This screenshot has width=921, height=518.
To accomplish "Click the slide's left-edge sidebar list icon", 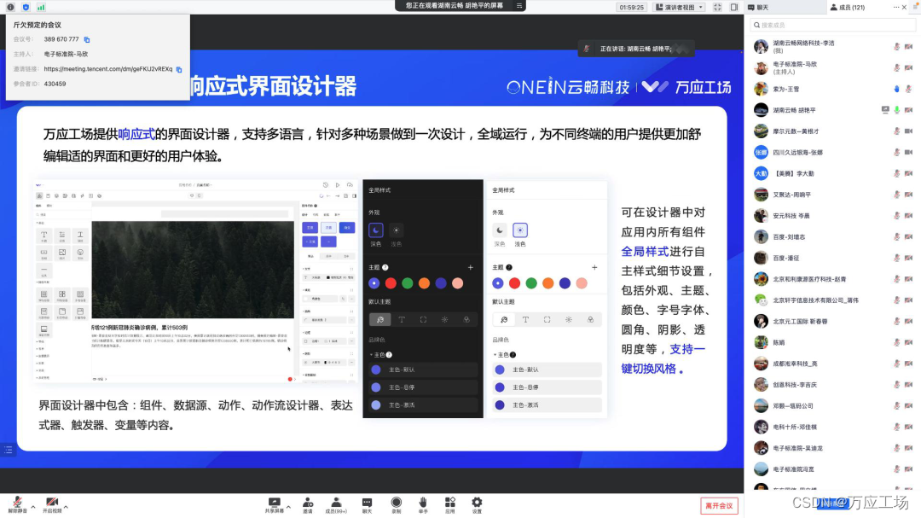I will [9, 450].
